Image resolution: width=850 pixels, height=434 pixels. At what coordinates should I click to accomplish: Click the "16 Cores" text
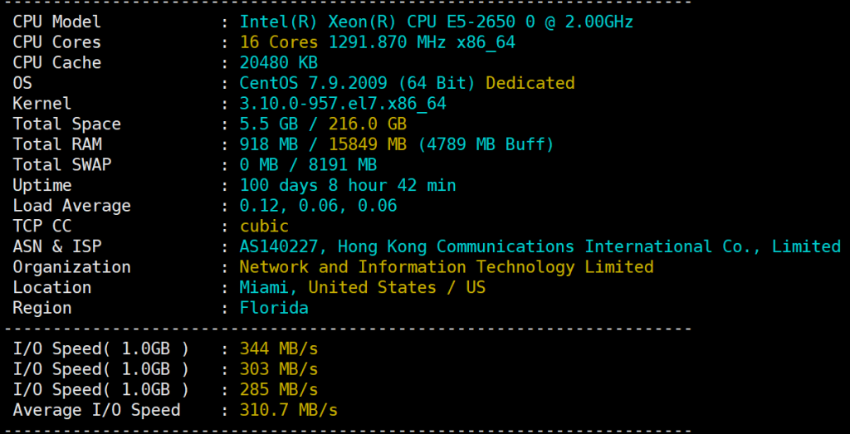click(279, 42)
